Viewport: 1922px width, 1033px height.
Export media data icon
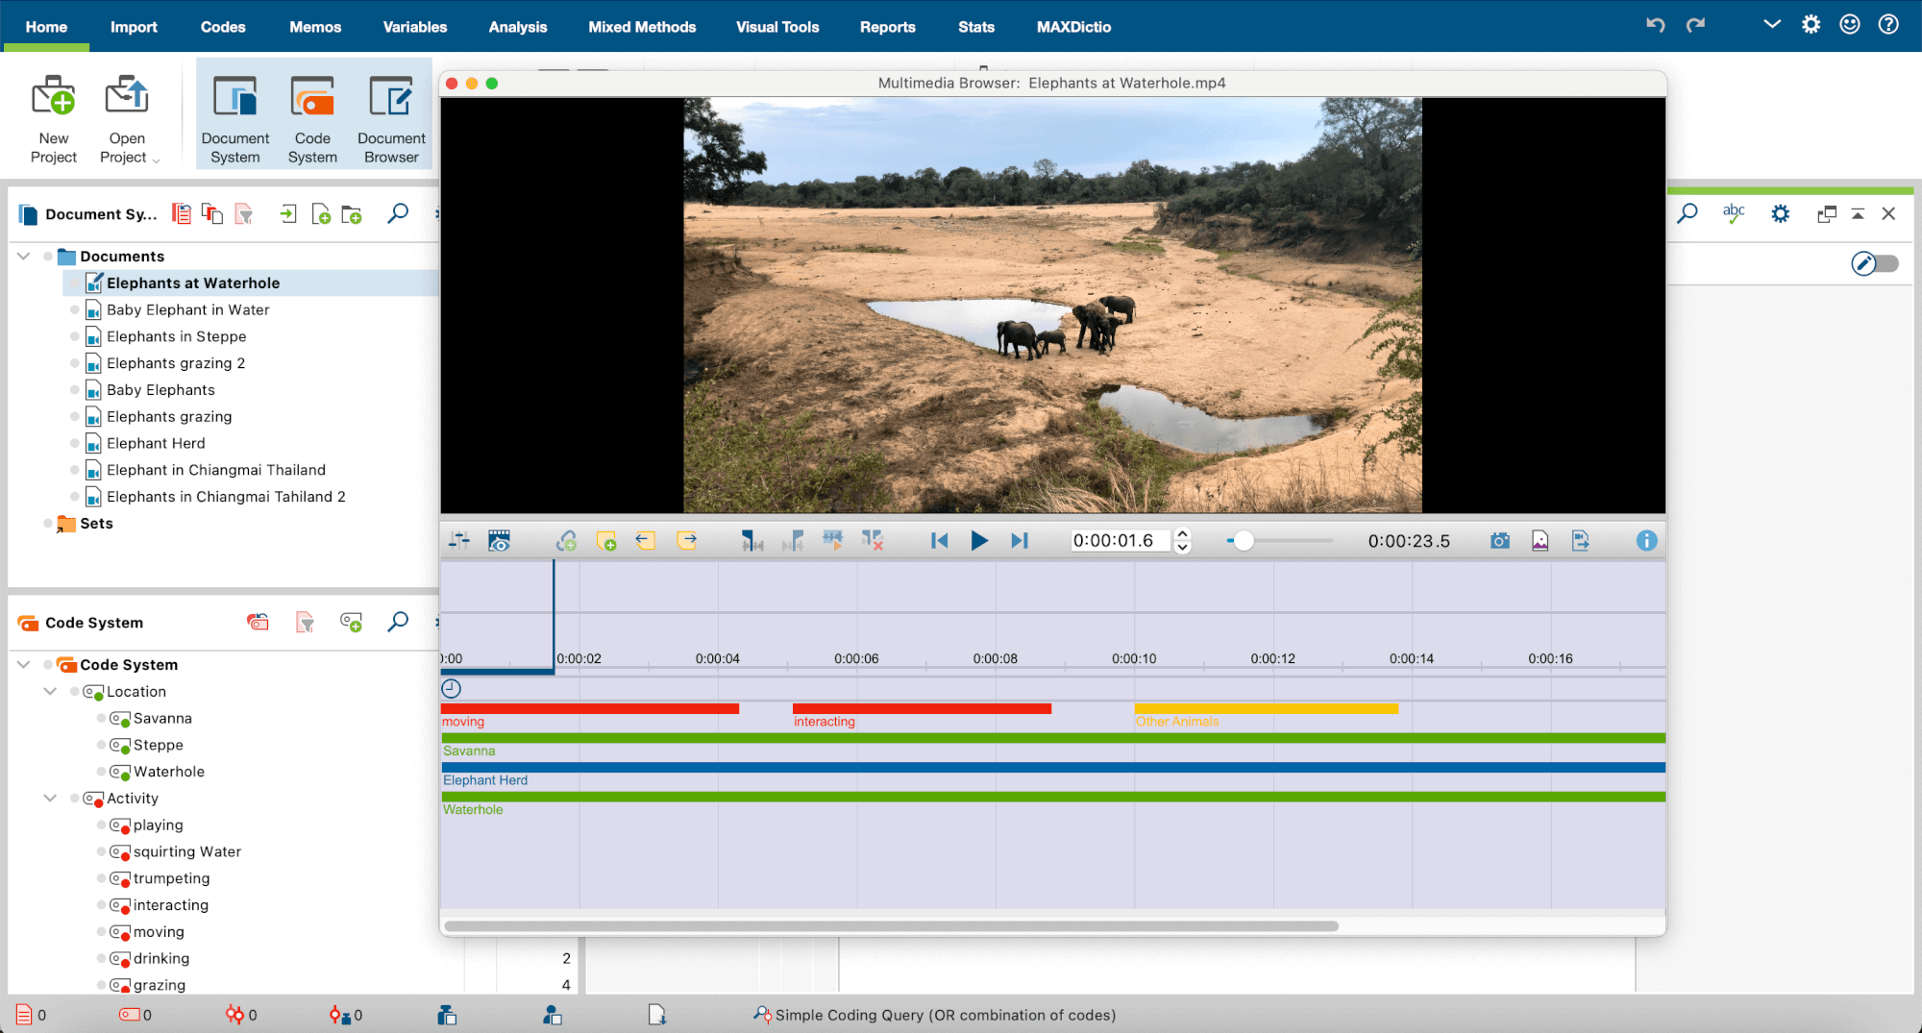coord(1581,541)
